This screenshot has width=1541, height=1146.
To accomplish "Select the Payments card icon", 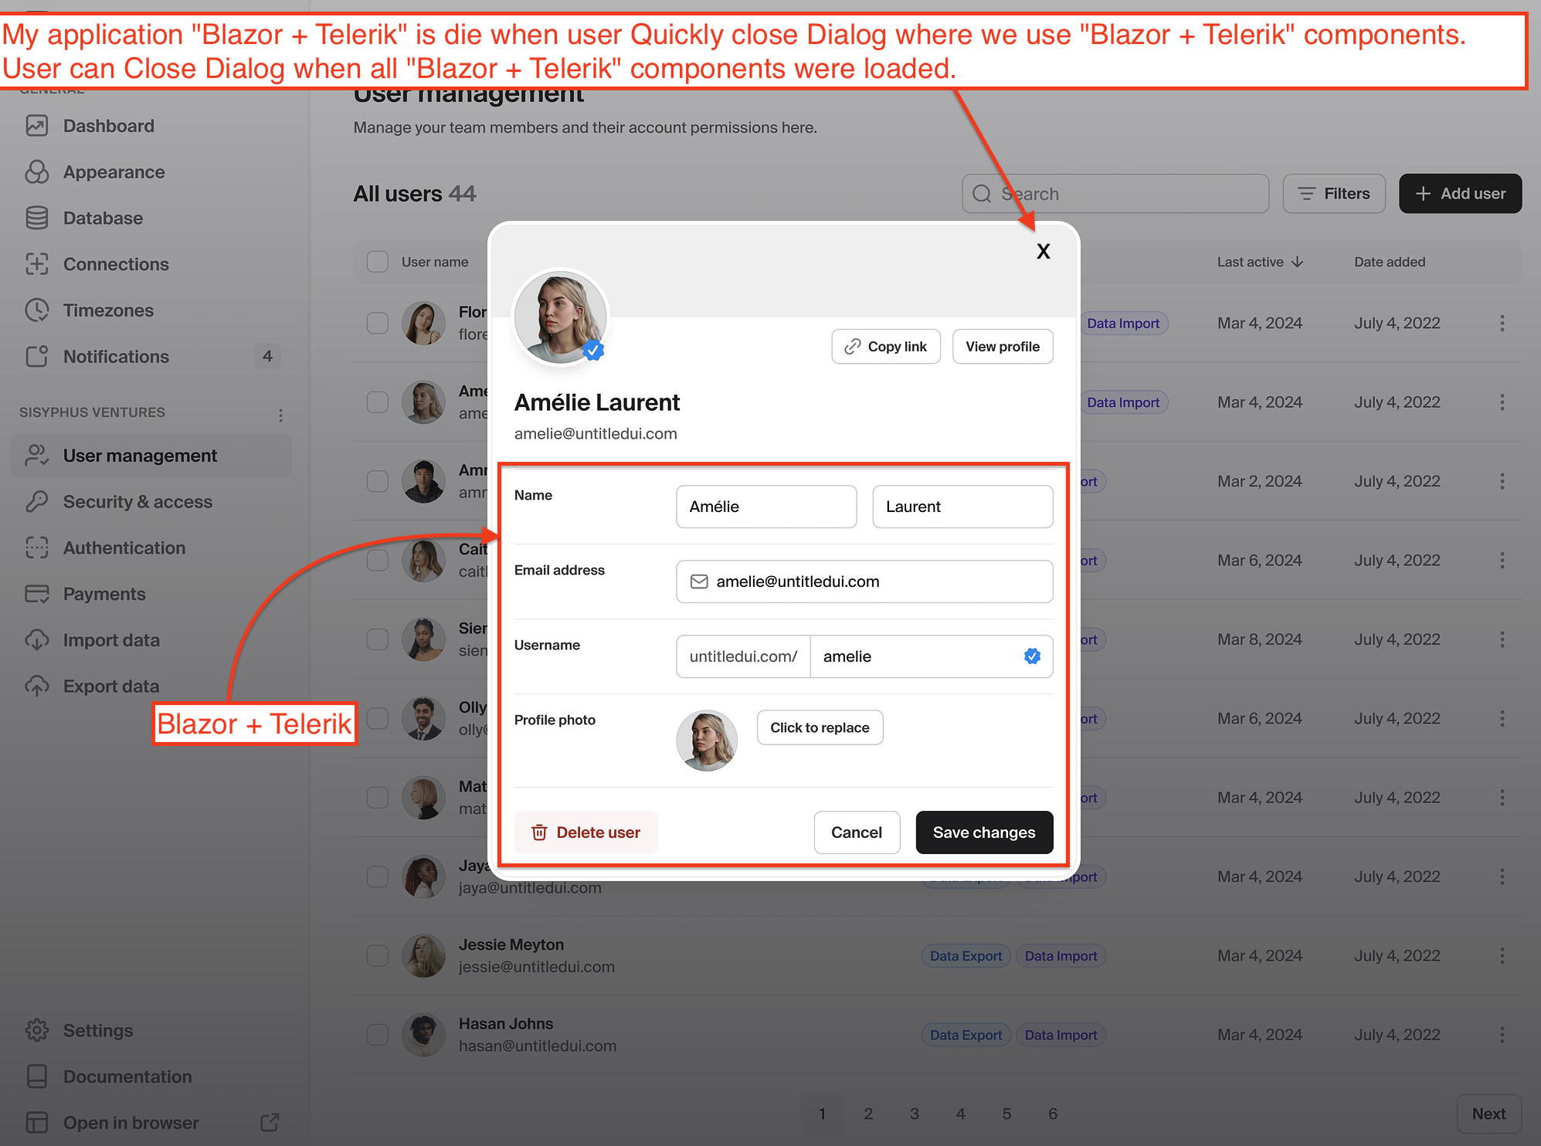I will tap(36, 593).
